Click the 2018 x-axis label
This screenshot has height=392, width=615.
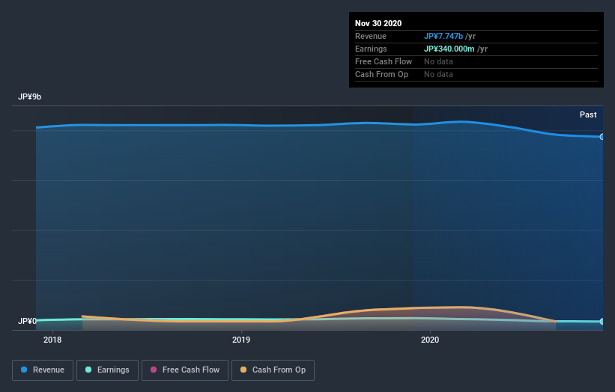tap(52, 340)
